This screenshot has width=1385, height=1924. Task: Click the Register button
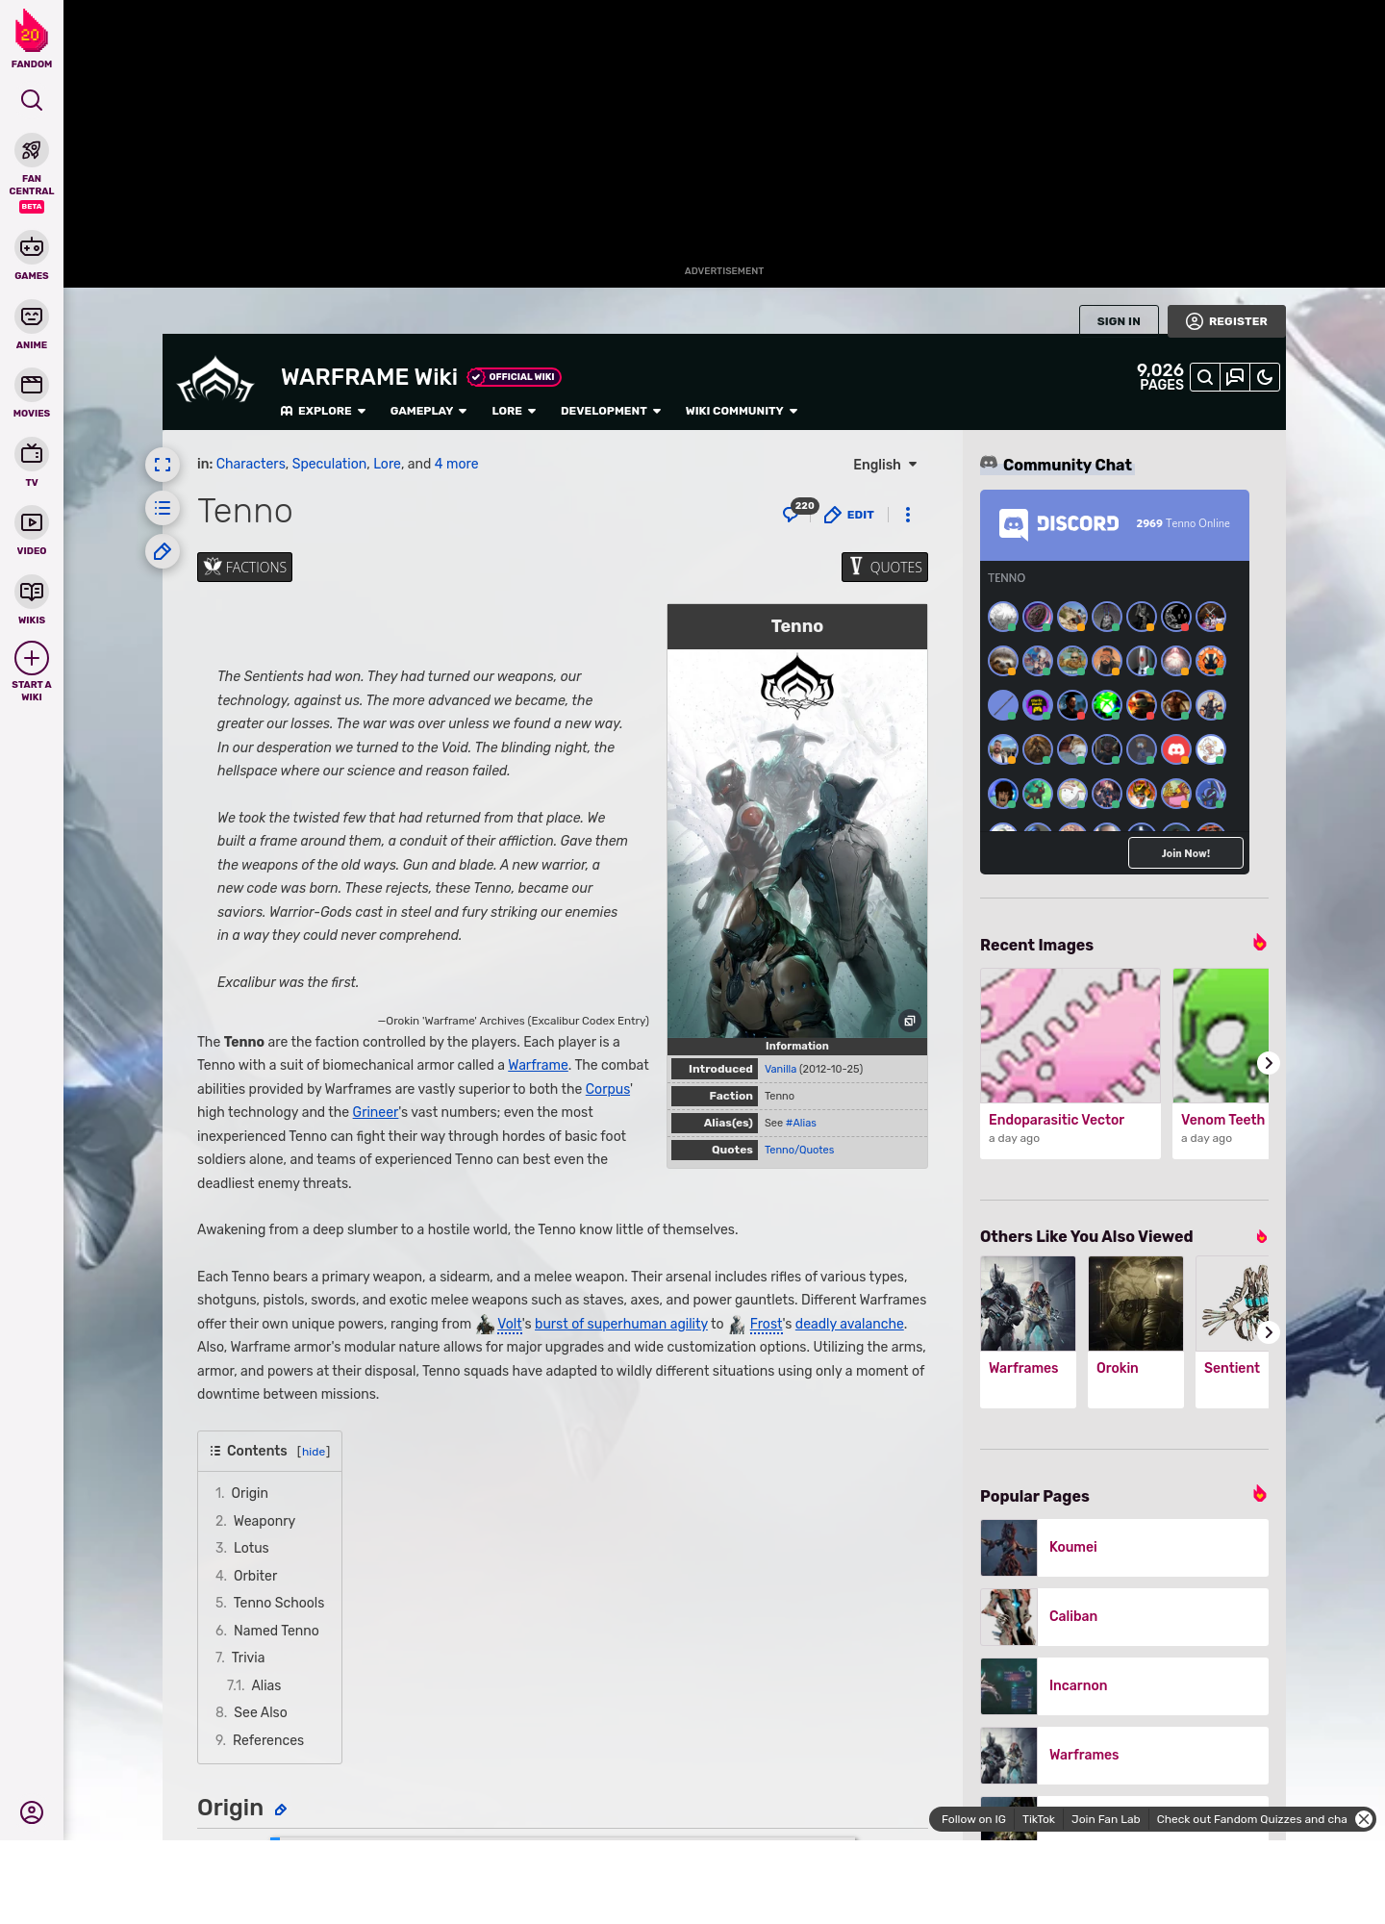tap(1226, 321)
